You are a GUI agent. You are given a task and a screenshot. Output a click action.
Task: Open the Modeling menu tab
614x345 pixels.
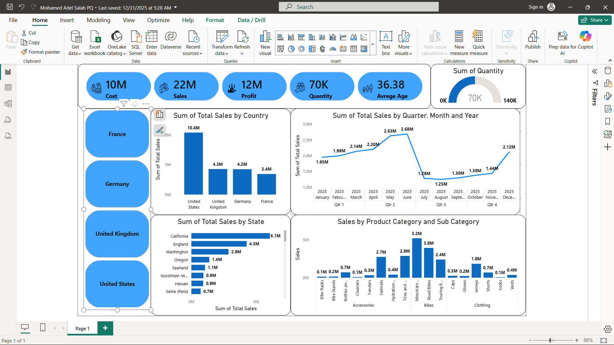tap(98, 20)
